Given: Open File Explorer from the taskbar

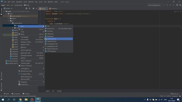Looking at the screenshot, I should click(26, 99).
